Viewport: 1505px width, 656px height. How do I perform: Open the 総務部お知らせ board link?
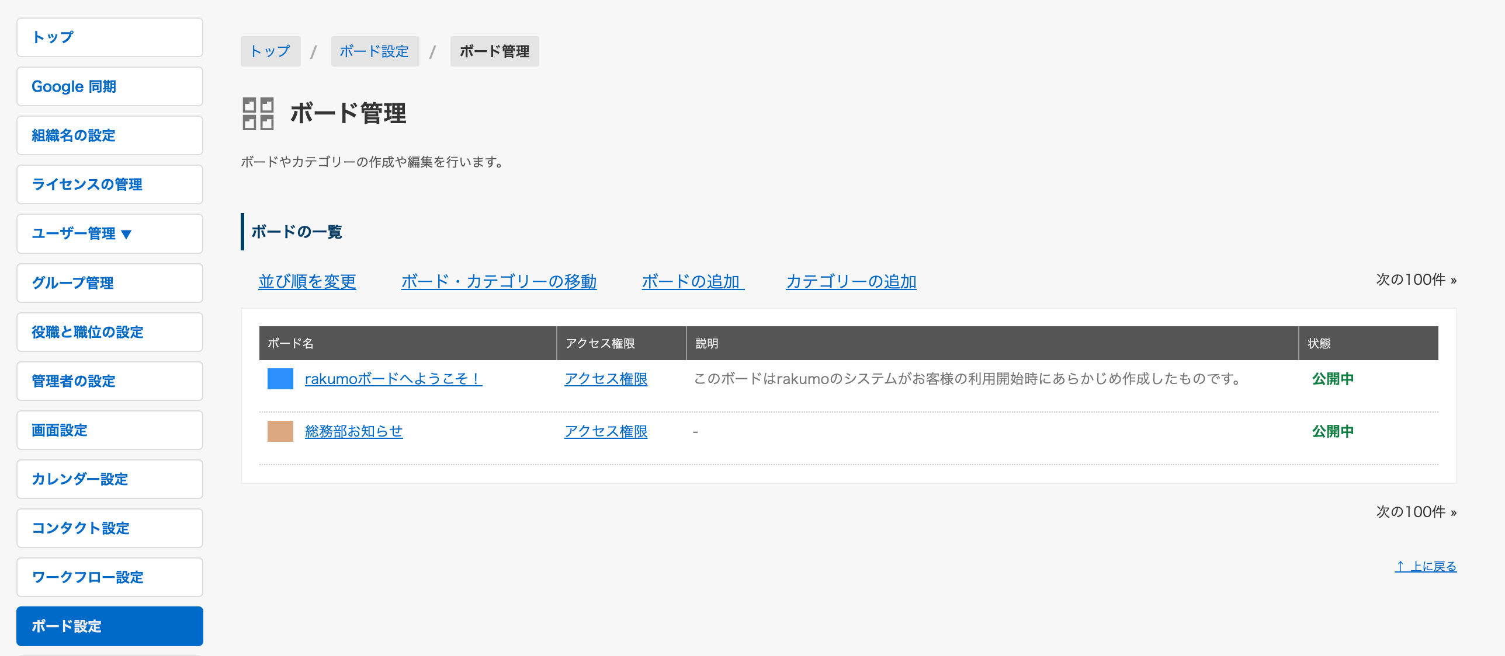tap(354, 431)
